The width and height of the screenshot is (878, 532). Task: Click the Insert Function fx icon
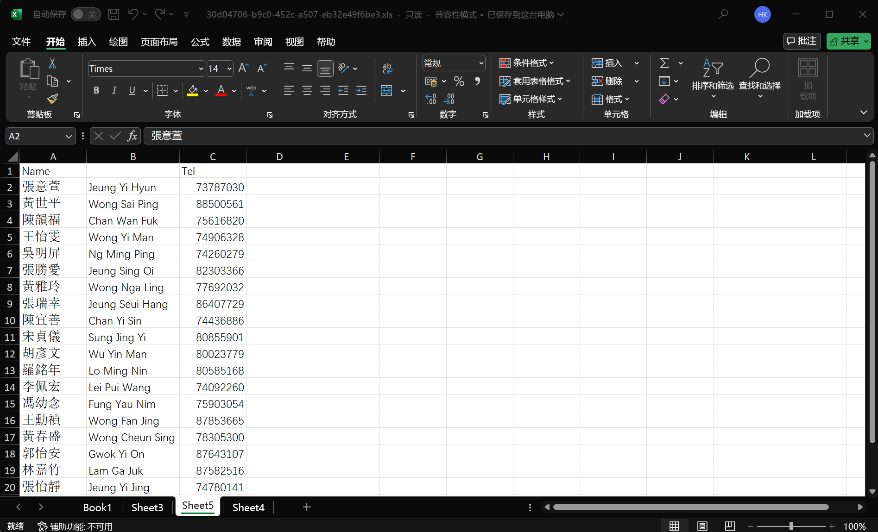(x=132, y=136)
